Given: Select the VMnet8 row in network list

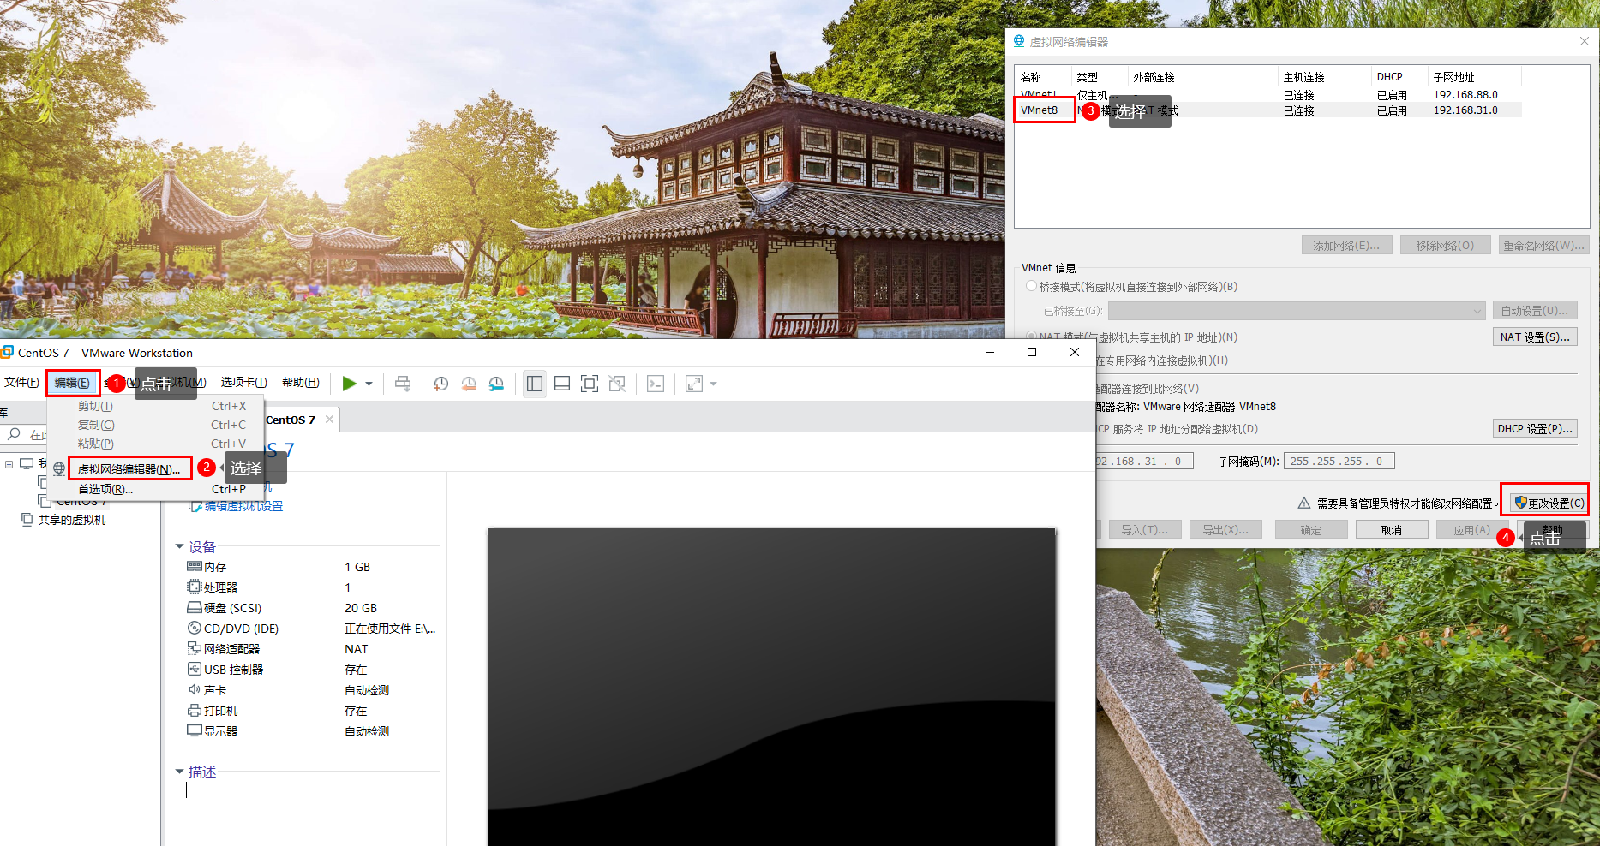Looking at the screenshot, I should point(1268,110).
